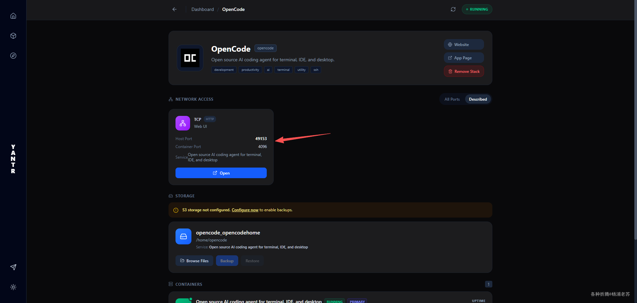Click the containers count badge

(x=488, y=284)
